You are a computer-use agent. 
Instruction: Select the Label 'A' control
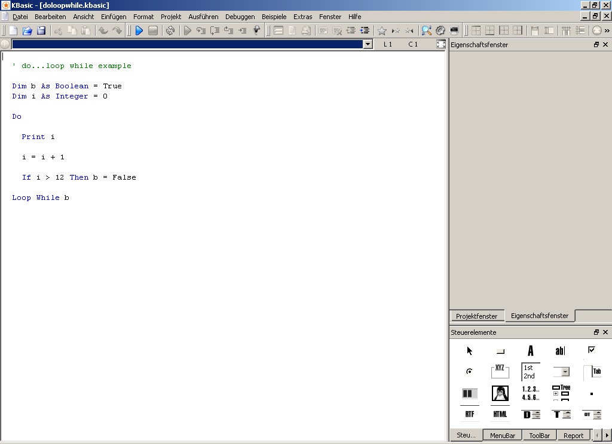pos(530,351)
